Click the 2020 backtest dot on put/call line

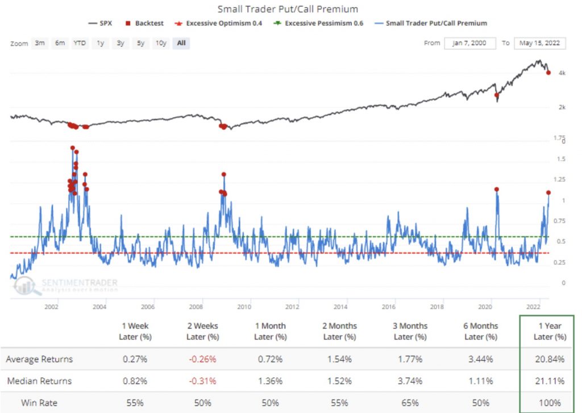pyautogui.click(x=497, y=189)
